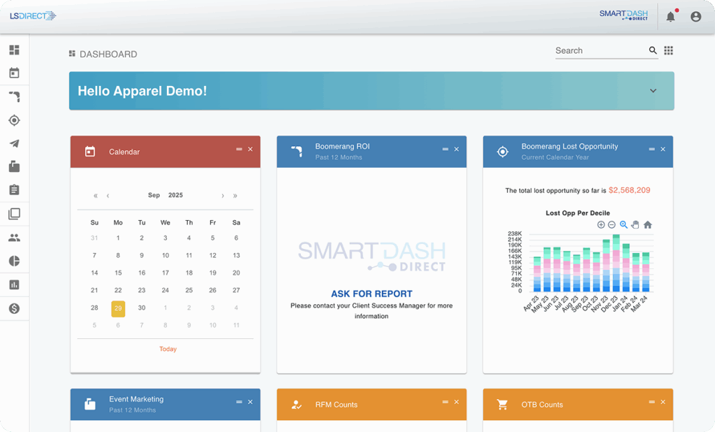
Task: Minimize the Calendar widget
Action: [239, 149]
